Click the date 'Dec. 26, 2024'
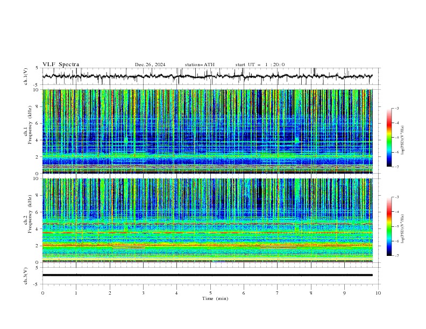Viewport: 426px width, 329px height. click(x=150, y=65)
